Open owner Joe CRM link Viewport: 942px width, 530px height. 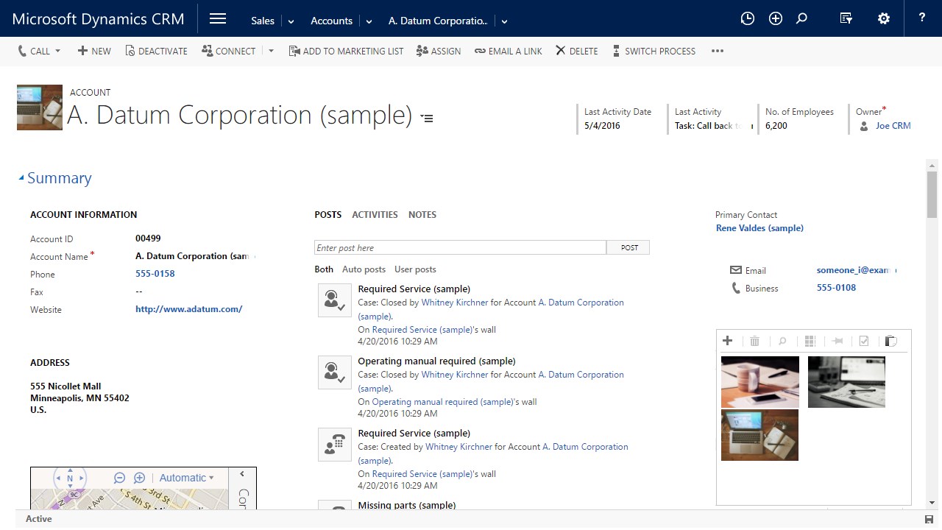point(893,126)
